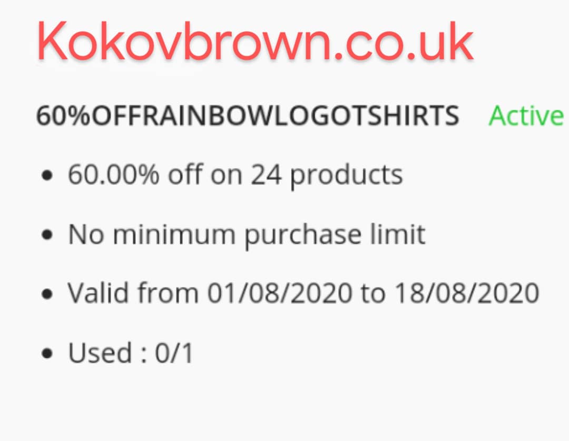Click the 0/1 usage count
Screen dimensions: 569x441
[174, 353]
